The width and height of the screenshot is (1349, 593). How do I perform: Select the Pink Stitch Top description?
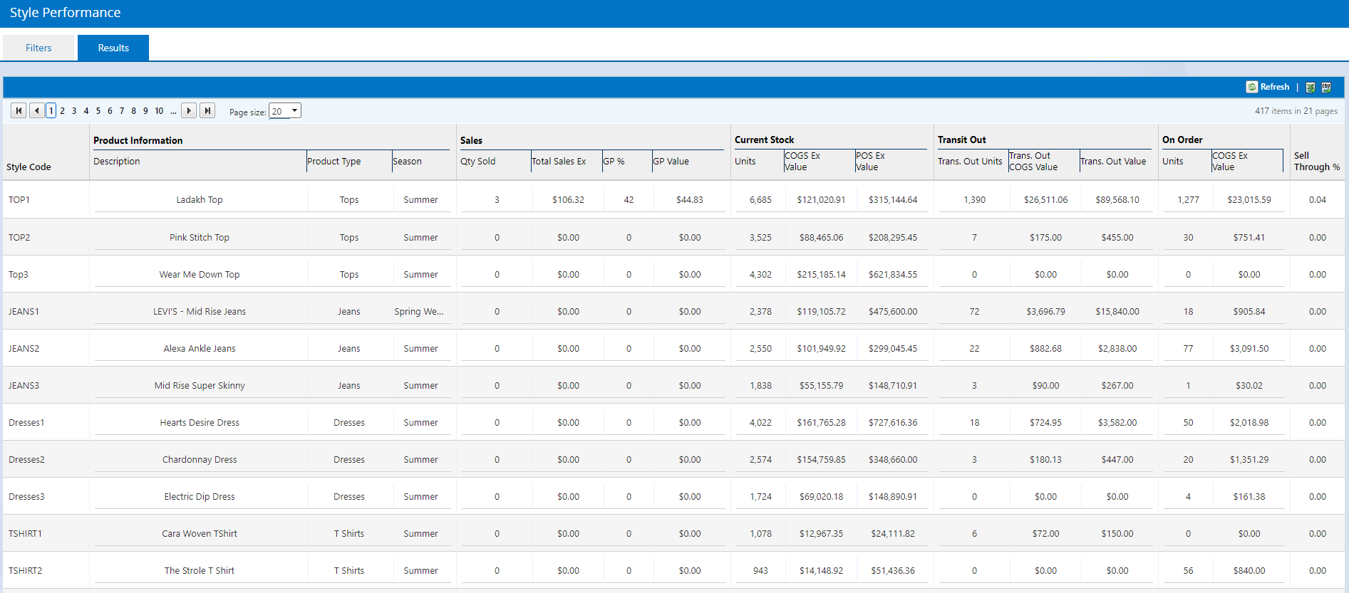200,238
